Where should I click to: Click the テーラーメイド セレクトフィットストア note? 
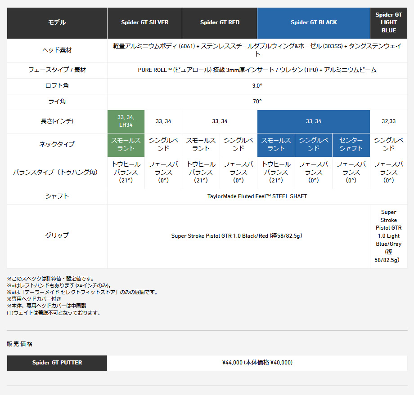coord(83,293)
